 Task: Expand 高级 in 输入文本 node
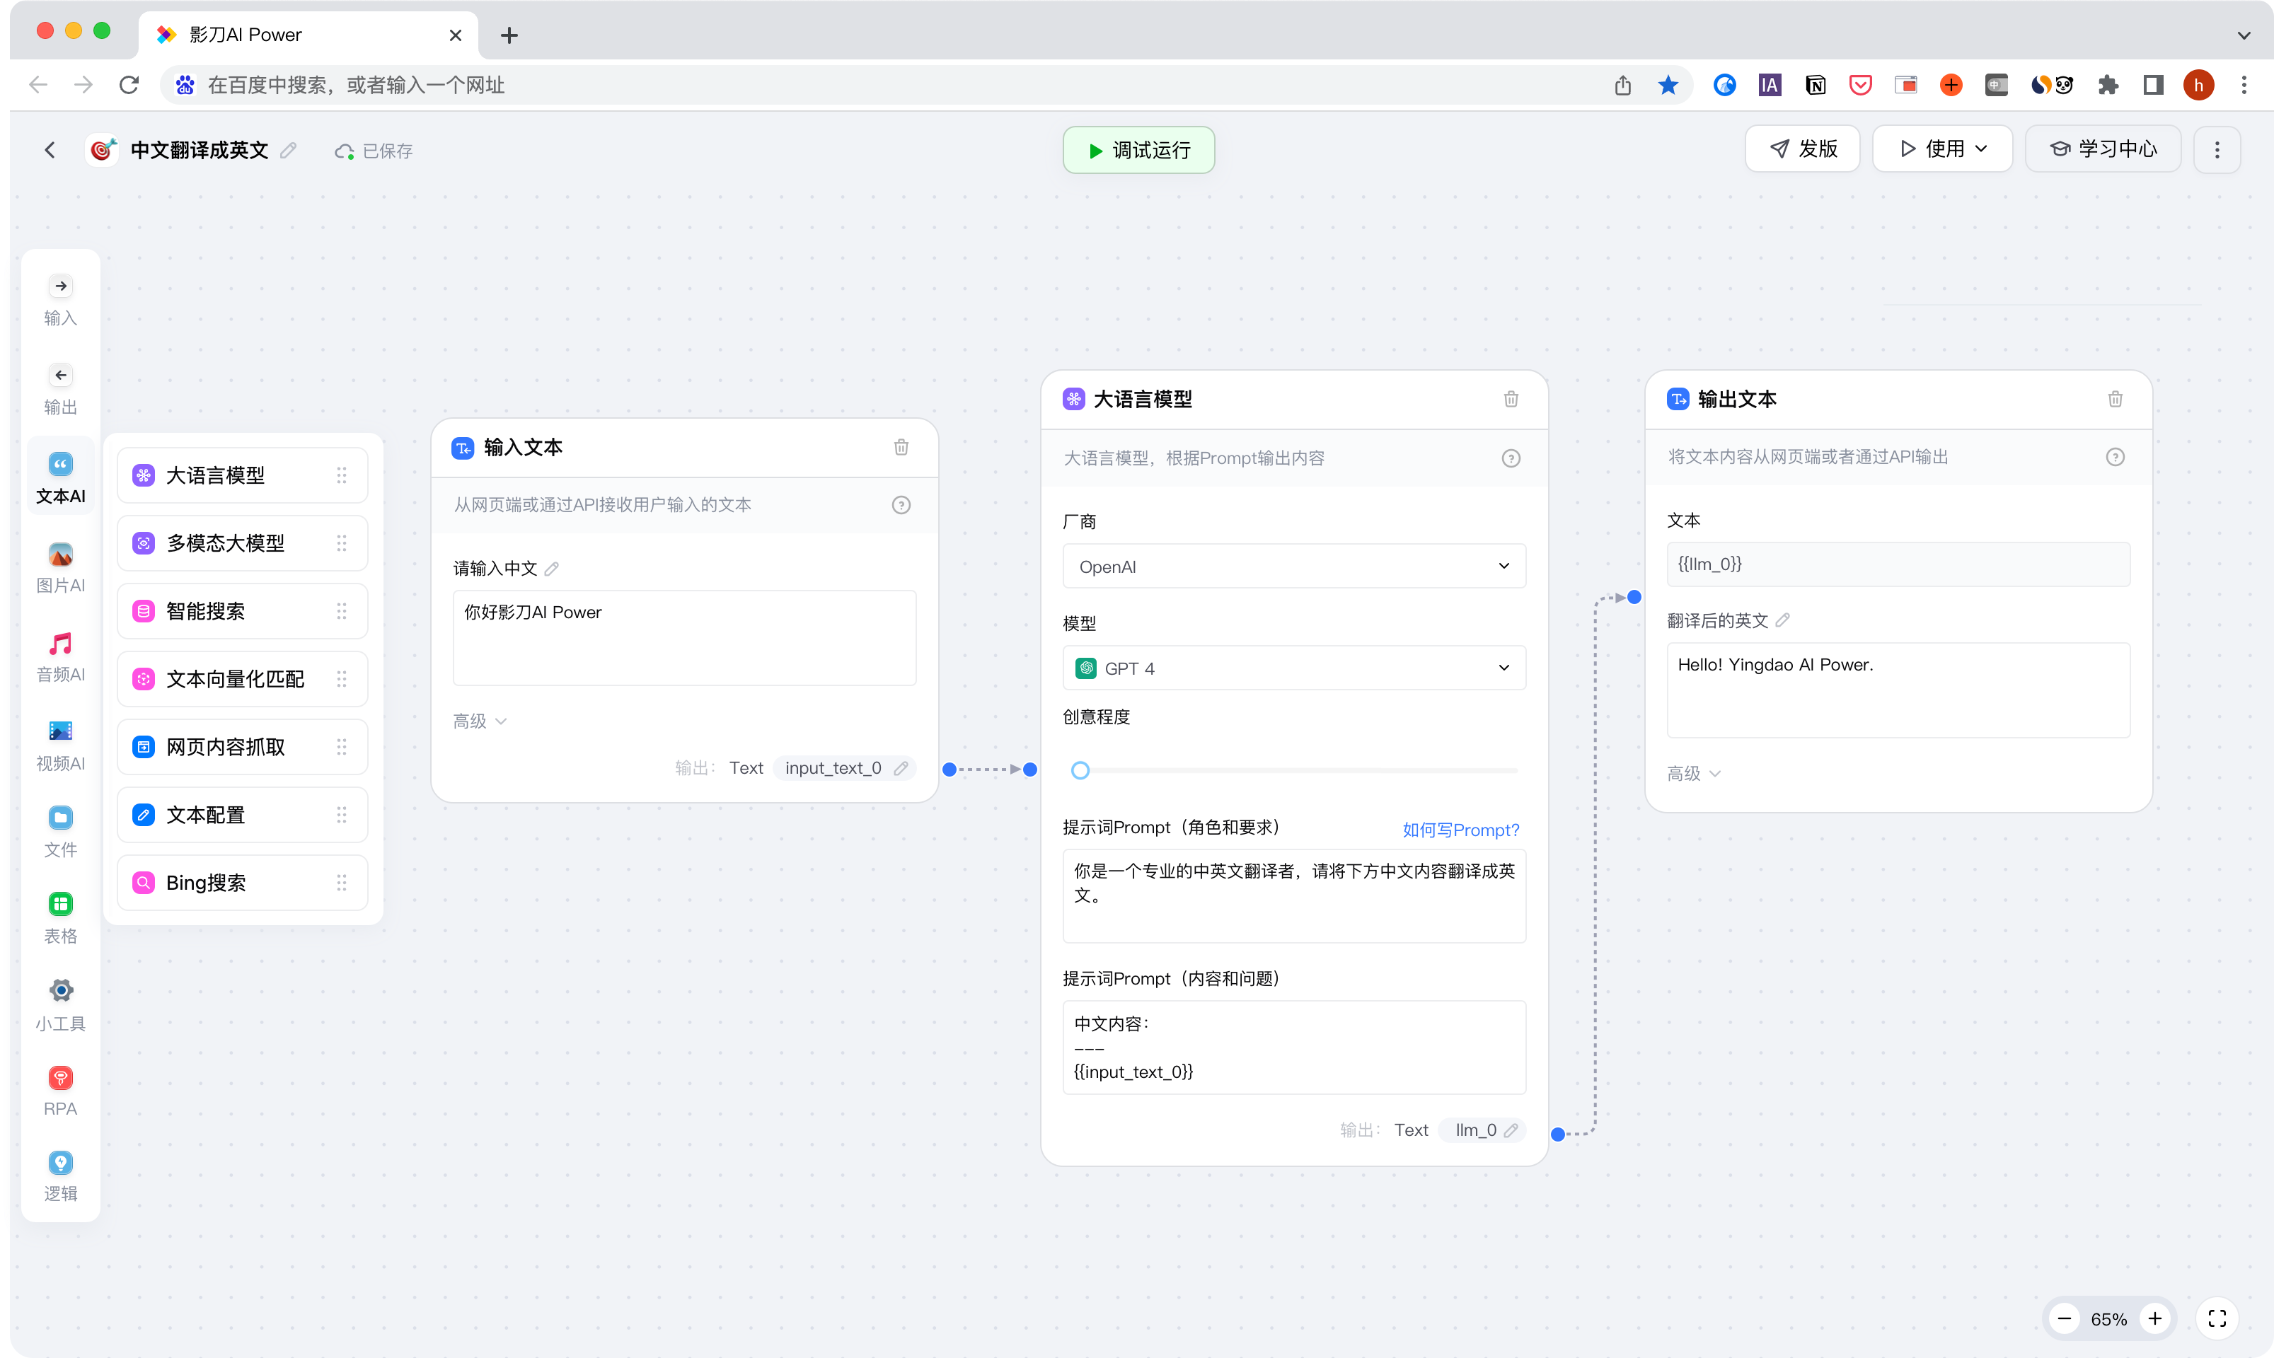pos(479,721)
